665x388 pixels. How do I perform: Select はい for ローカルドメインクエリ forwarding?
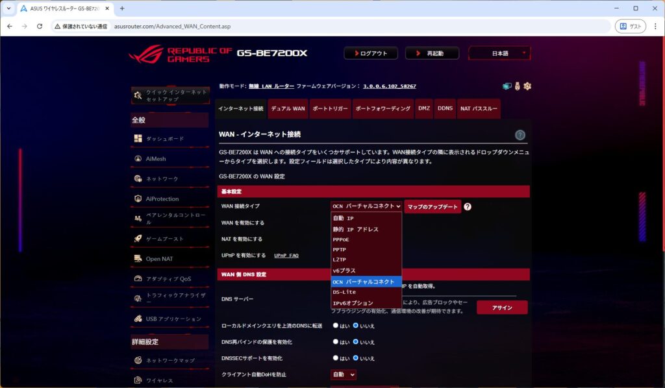click(x=336, y=326)
